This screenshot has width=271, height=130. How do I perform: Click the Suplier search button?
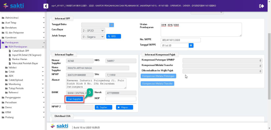pos(103,107)
